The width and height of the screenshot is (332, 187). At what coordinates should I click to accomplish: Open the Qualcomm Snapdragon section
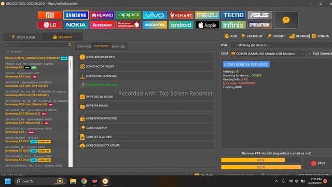pos(129,25)
